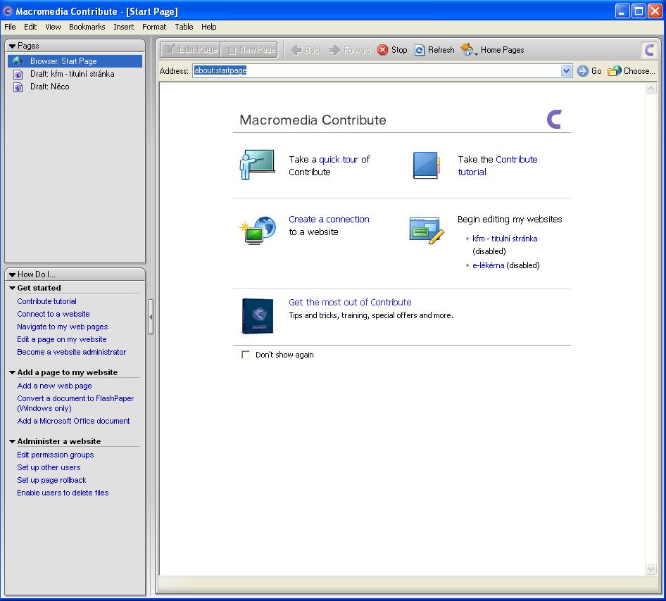
Task: Click the create connection globe icon
Action: point(258,230)
